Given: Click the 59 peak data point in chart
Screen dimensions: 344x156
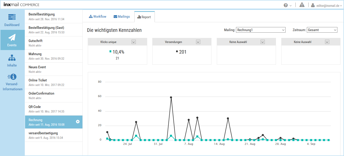Looking at the screenshot, I should pyautogui.click(x=171, y=97).
